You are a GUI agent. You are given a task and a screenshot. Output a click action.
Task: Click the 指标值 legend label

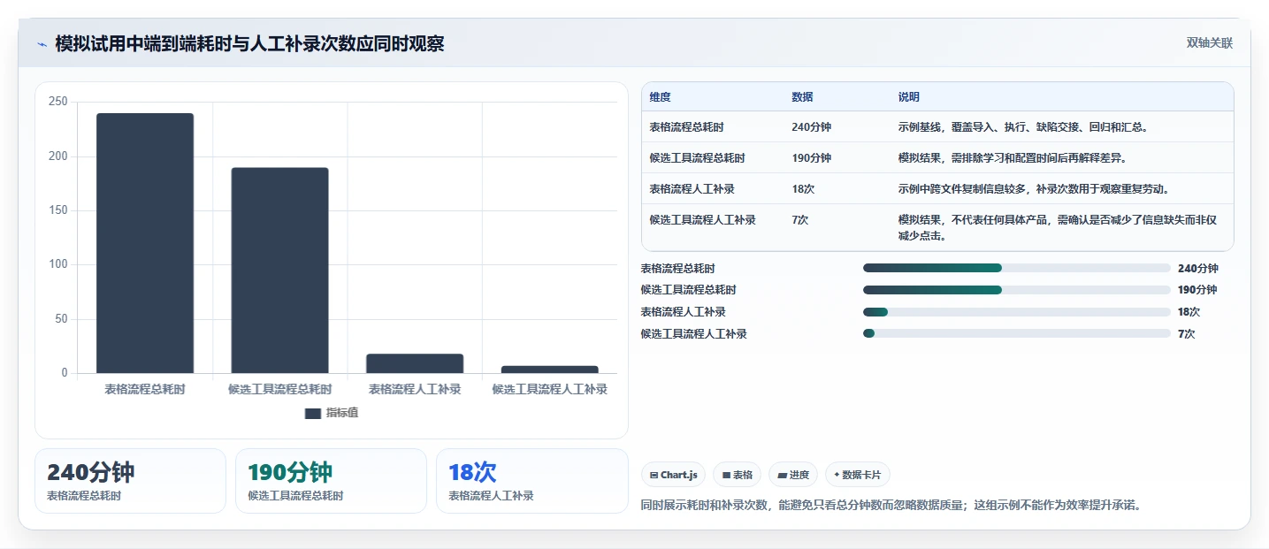click(x=341, y=413)
